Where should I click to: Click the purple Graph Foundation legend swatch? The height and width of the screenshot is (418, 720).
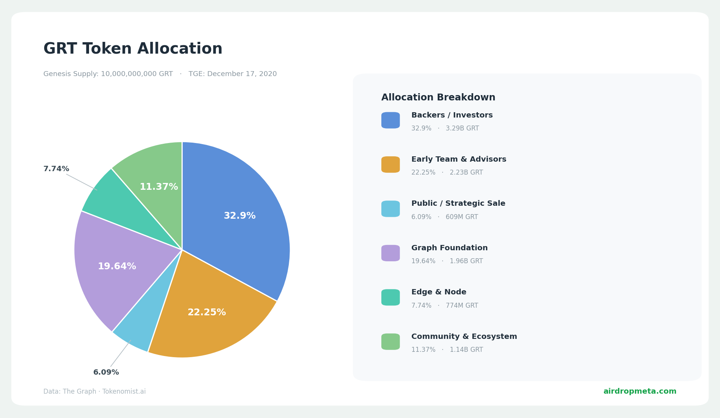click(390, 253)
